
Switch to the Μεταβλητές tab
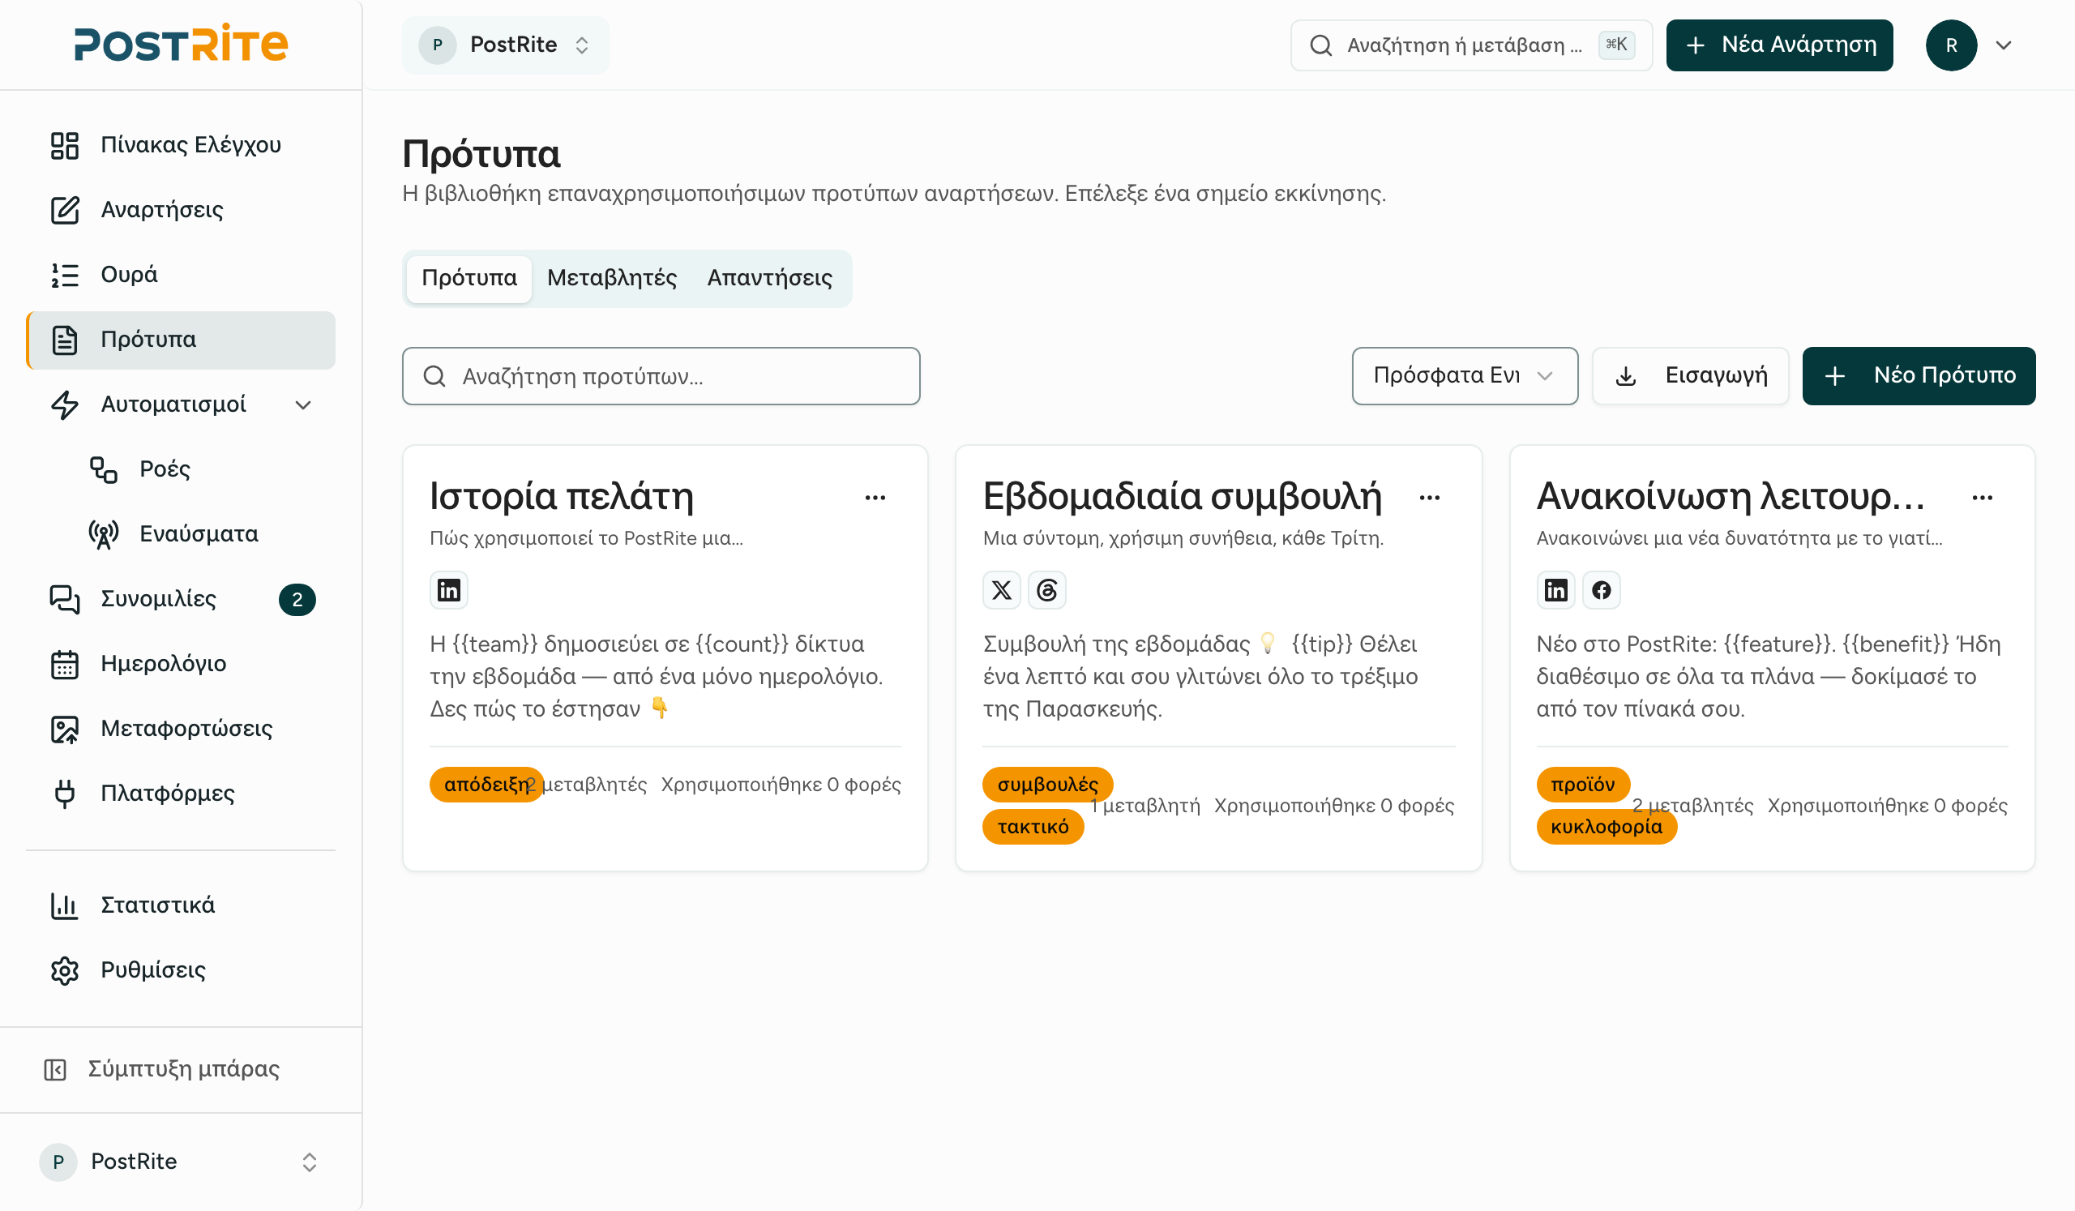[x=612, y=278]
